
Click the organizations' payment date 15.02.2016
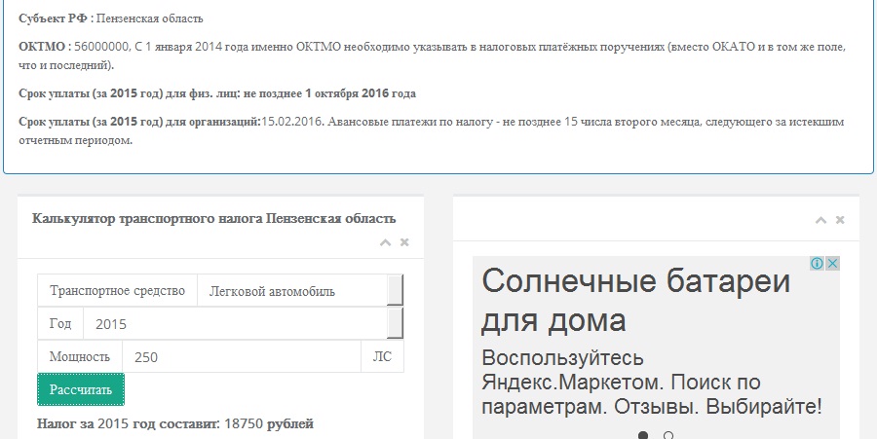(x=292, y=122)
